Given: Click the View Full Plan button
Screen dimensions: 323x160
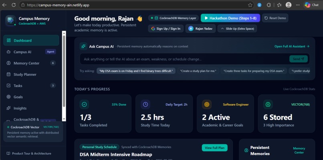Looking at the screenshot, I should 215,148.
